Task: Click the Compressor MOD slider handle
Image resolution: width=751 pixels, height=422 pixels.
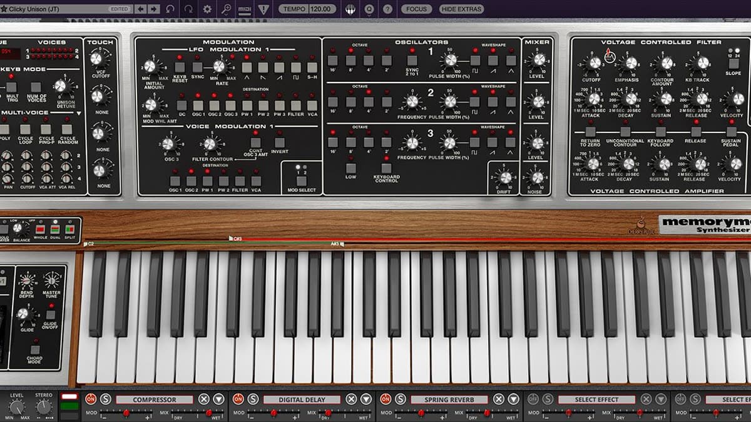Action: click(x=126, y=413)
